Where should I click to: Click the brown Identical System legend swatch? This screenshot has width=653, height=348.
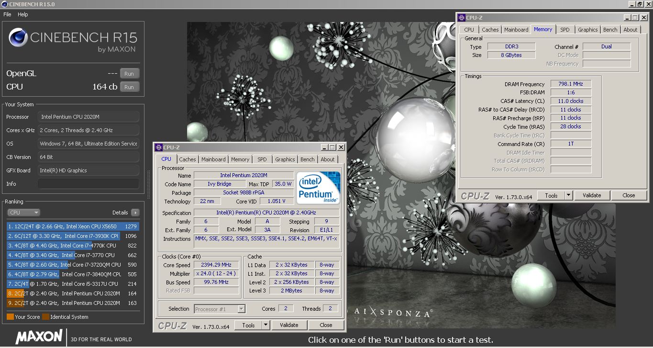45,317
